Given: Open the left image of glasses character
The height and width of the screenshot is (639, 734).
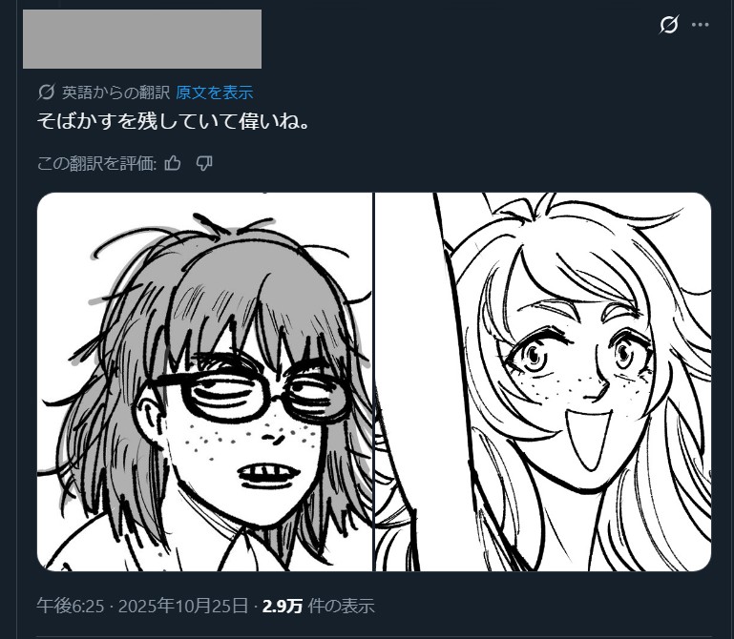Looking at the screenshot, I should point(204,381).
